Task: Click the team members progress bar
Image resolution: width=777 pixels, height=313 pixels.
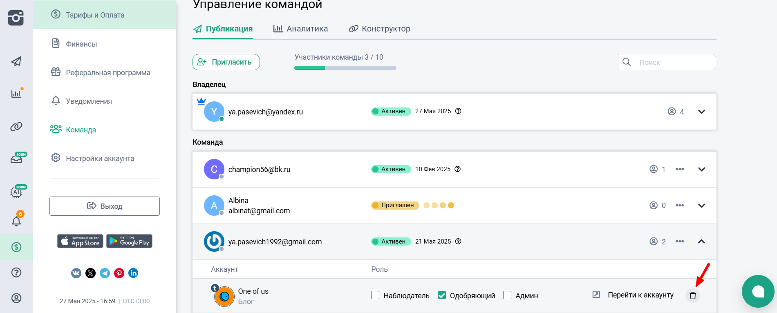Action: [x=345, y=68]
